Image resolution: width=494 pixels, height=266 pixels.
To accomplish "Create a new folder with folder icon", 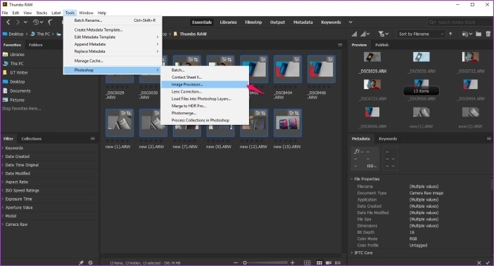I will point(479,34).
